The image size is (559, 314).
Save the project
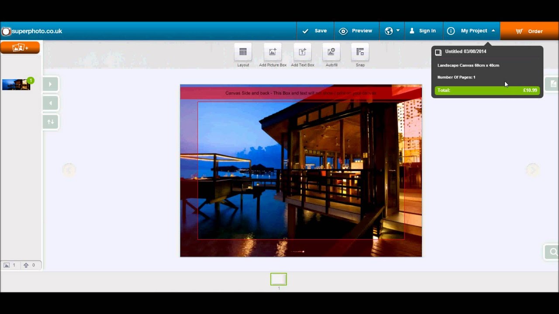pyautogui.click(x=315, y=31)
